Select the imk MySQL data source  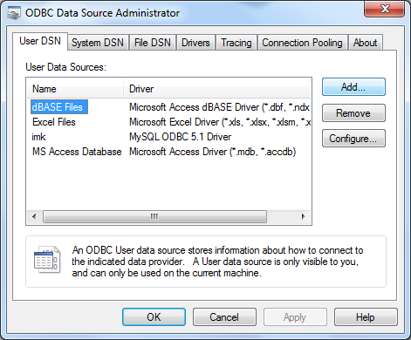[168, 137]
